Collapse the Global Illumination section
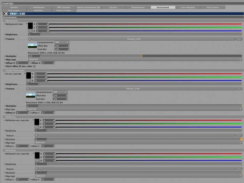The height and width of the screenshot is (183, 244). [x=5, y=70]
